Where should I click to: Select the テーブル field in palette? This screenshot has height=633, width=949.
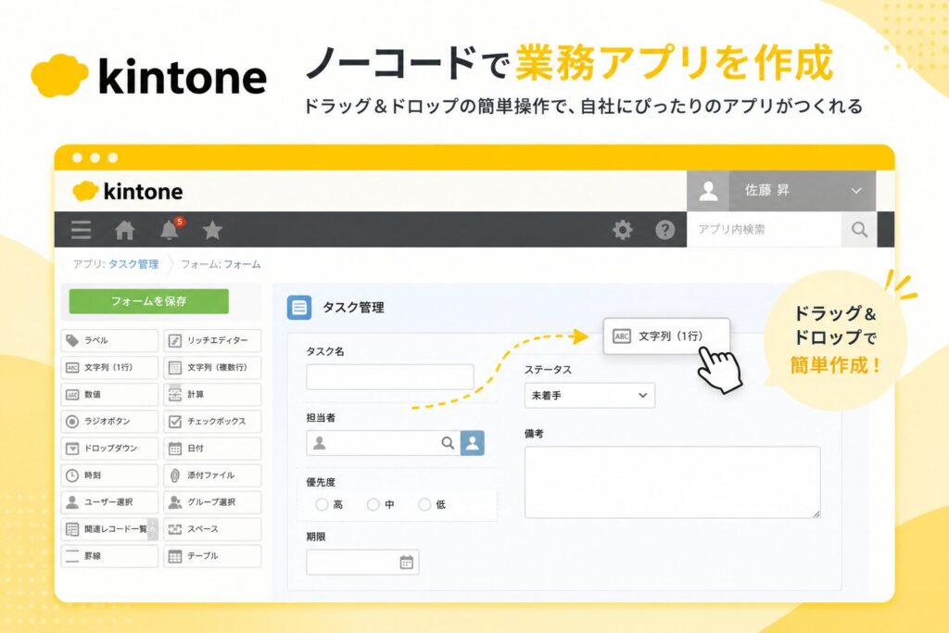click(x=212, y=556)
